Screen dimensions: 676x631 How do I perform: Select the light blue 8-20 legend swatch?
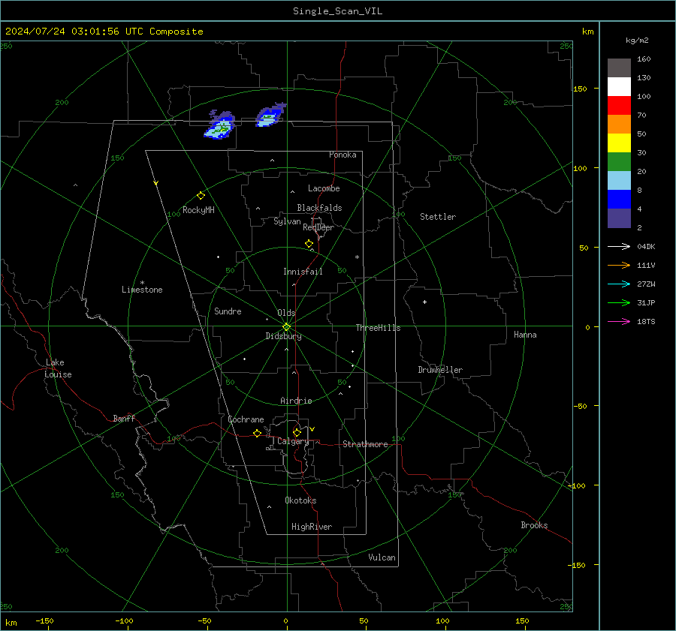click(x=619, y=181)
